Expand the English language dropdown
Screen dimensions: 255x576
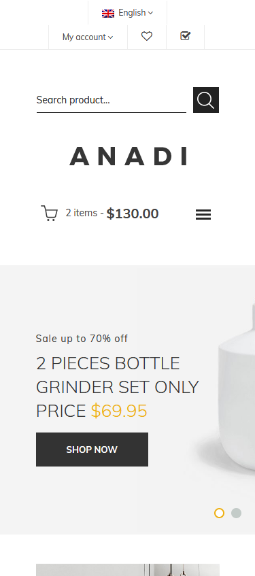(x=128, y=13)
